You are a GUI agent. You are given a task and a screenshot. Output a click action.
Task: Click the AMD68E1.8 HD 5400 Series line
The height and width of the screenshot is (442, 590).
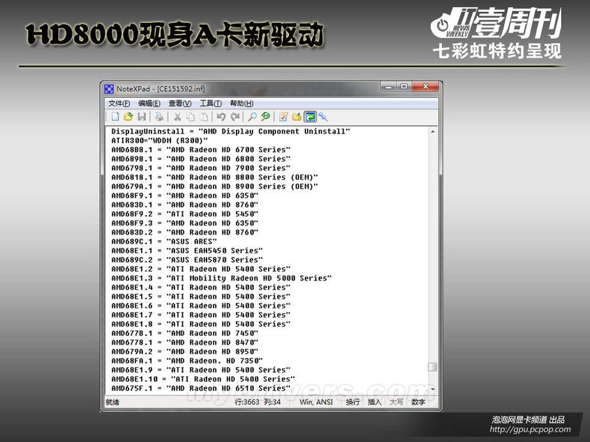tap(201, 324)
